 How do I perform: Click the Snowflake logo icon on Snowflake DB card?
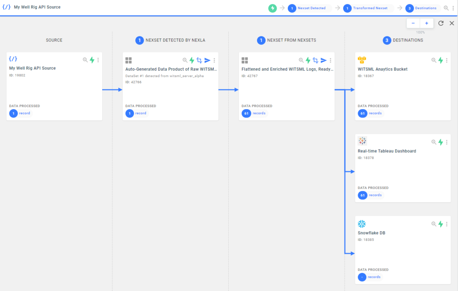[x=362, y=224]
